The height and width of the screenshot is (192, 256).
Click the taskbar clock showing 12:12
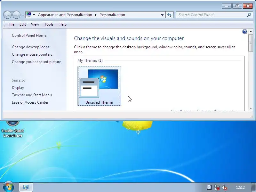[240, 188]
